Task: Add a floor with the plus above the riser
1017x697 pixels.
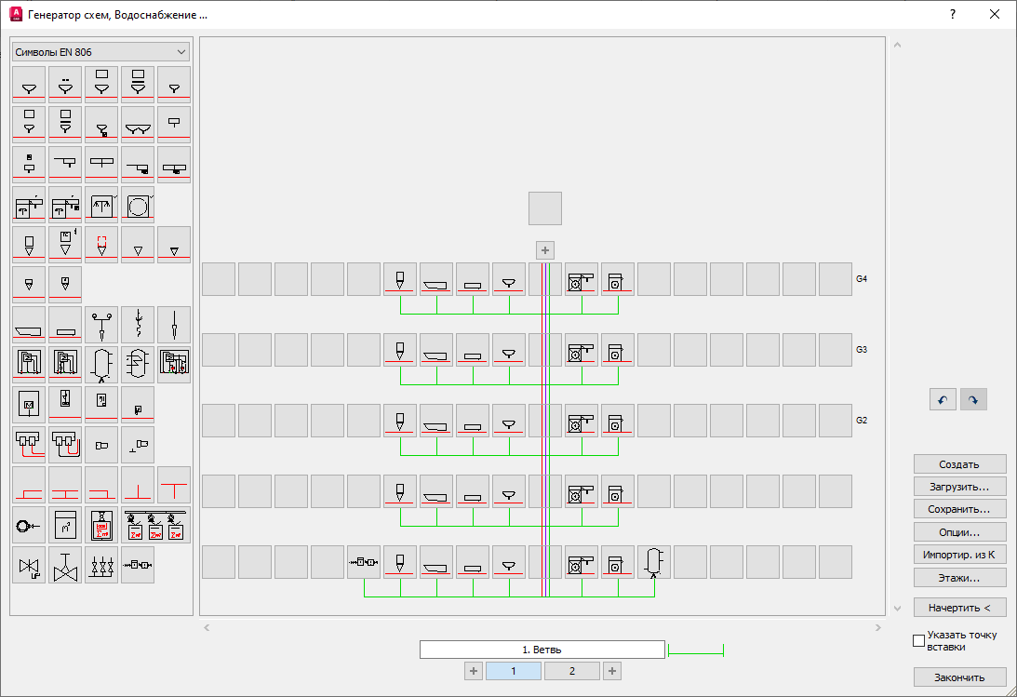Action: click(x=545, y=250)
